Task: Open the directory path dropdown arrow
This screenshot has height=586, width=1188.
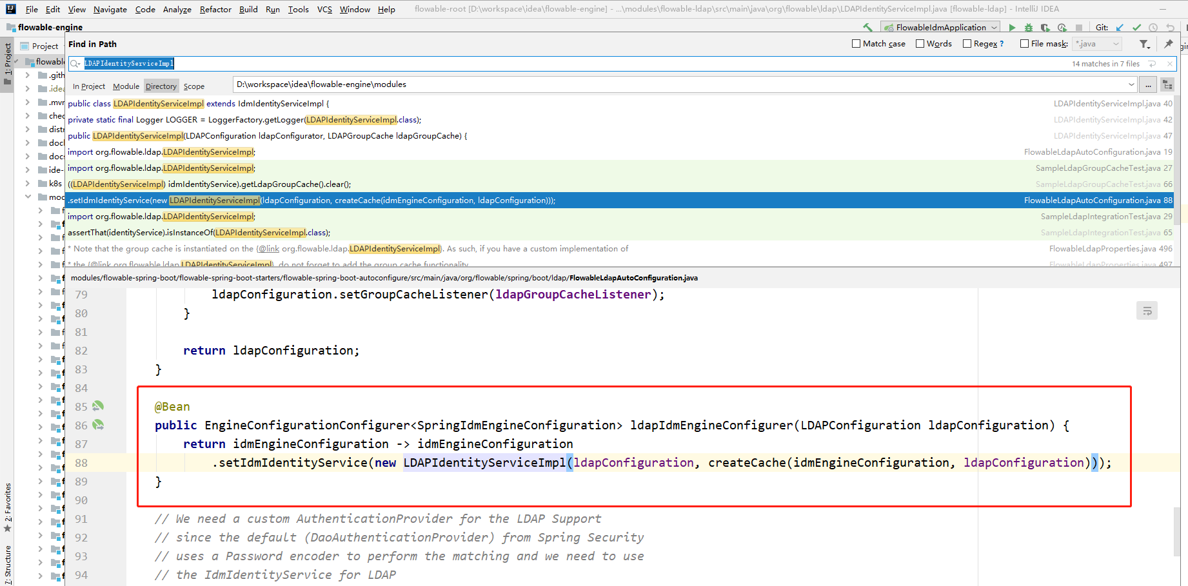Action: coord(1131,84)
